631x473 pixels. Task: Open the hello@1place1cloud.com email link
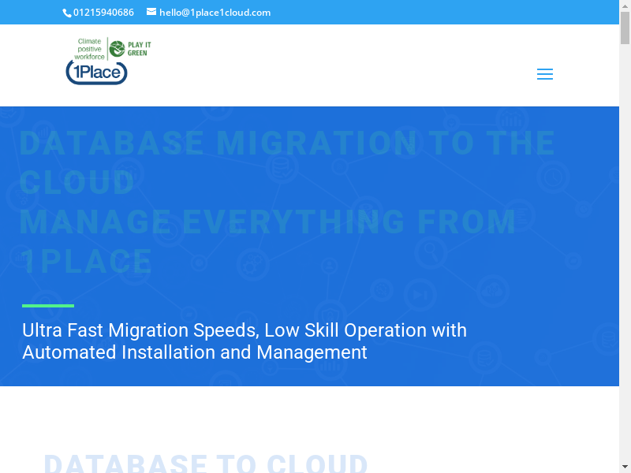[x=215, y=13]
